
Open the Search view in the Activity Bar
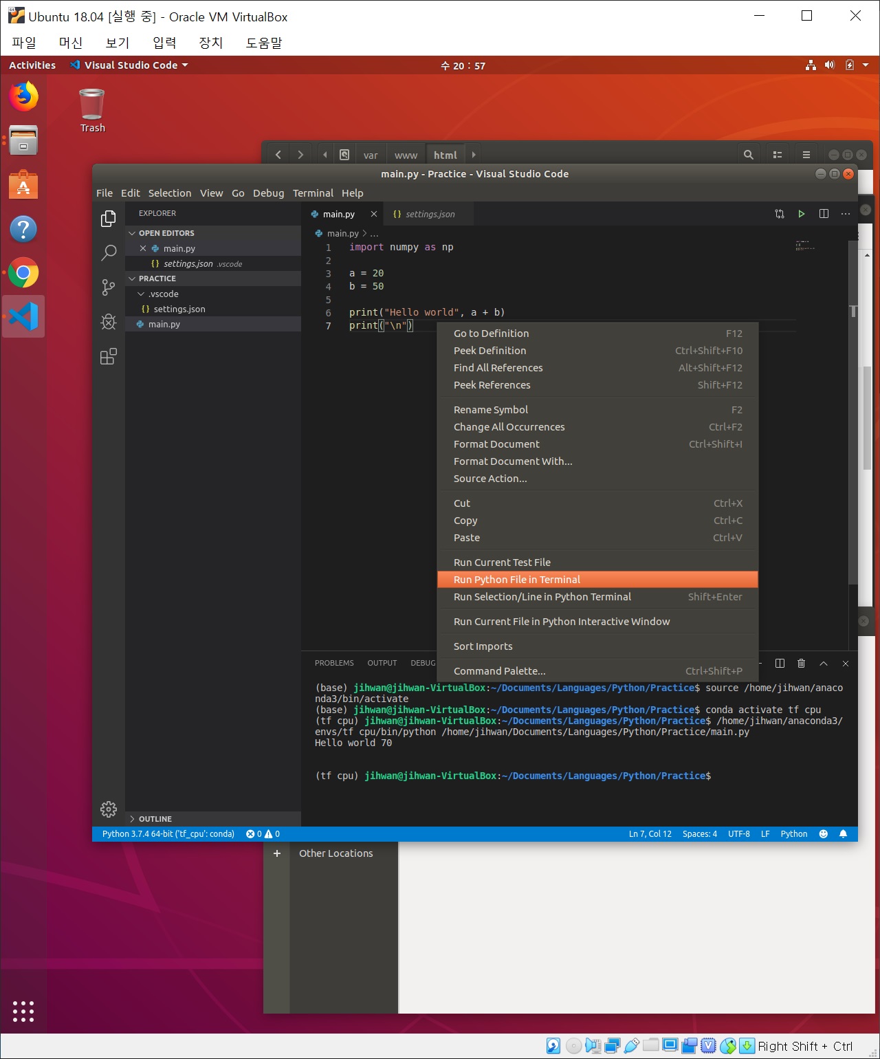click(108, 253)
